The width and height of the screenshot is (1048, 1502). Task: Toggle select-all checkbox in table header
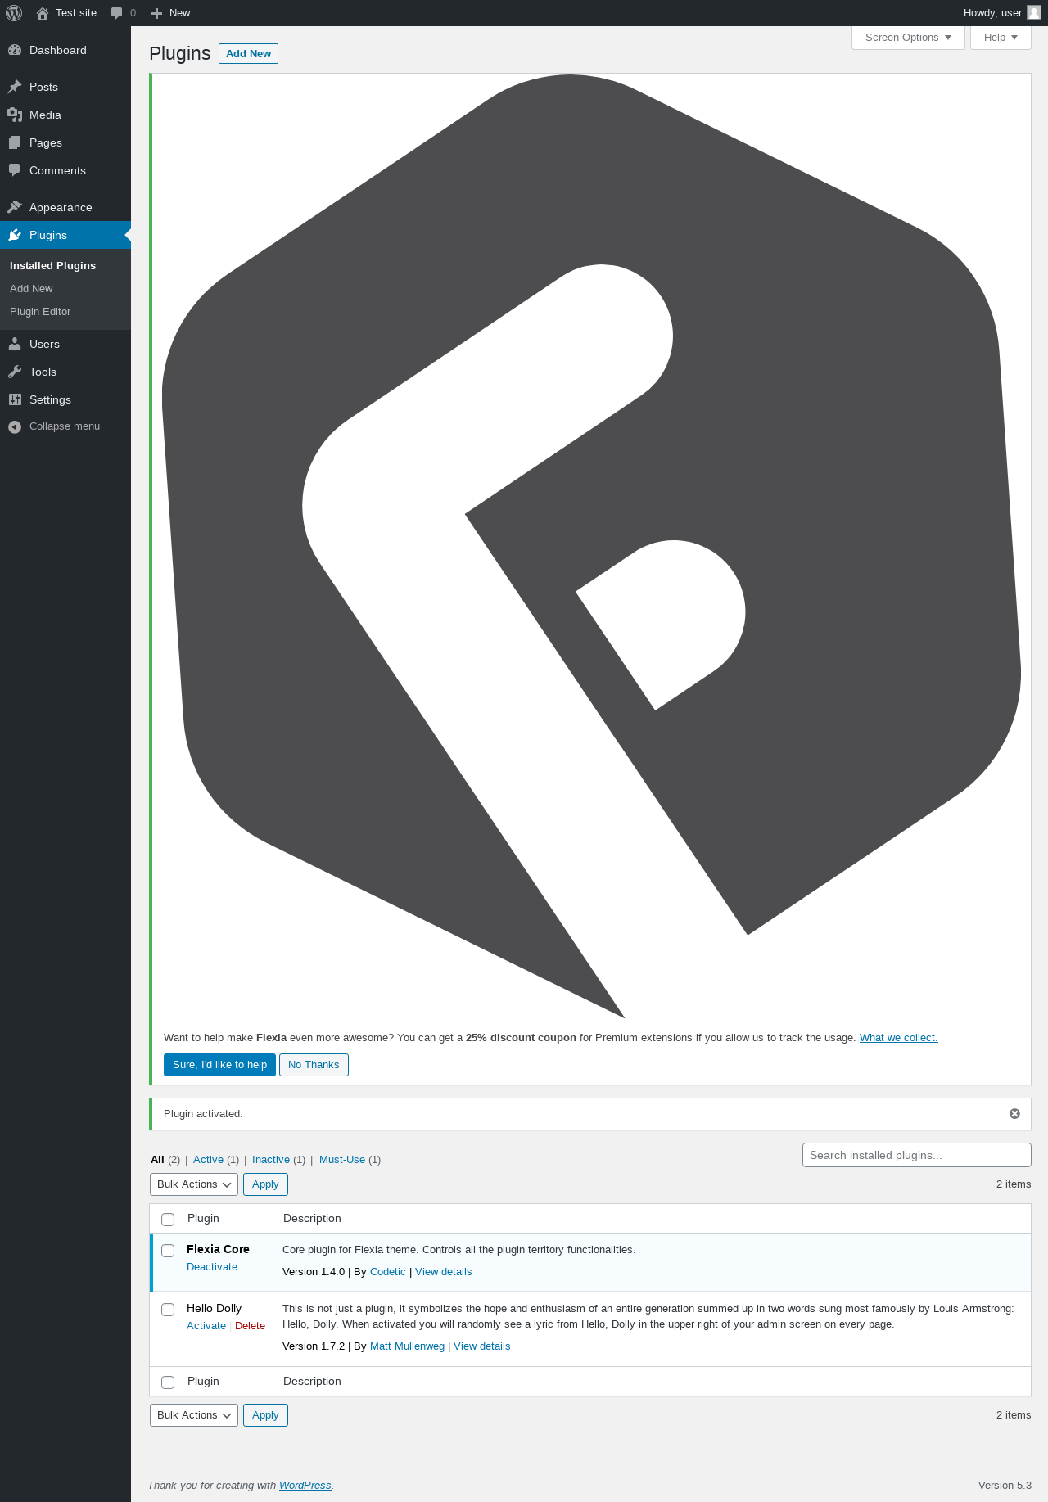point(168,1220)
